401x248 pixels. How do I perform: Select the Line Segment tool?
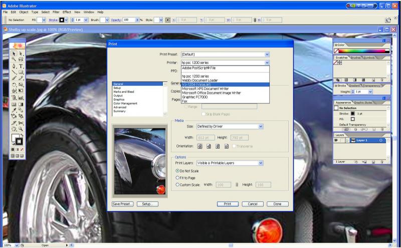(14, 72)
